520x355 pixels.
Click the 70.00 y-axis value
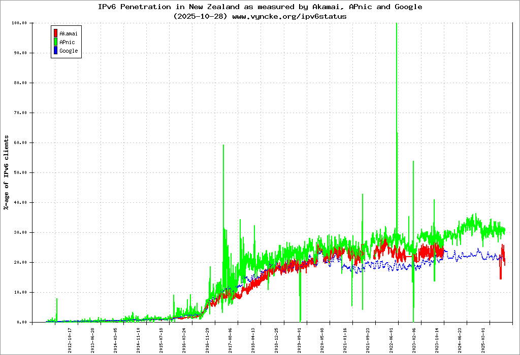[20, 113]
